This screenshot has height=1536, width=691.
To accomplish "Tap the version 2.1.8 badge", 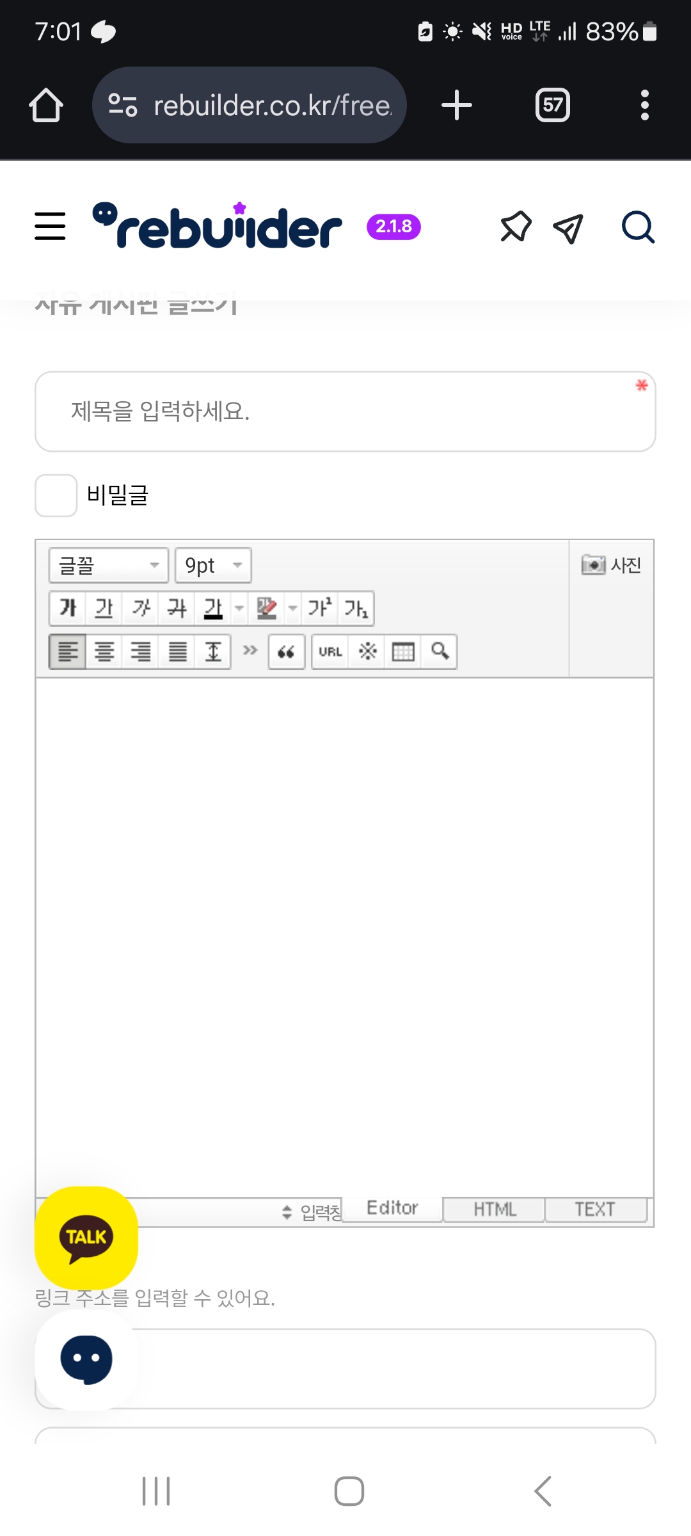I will click(x=393, y=227).
